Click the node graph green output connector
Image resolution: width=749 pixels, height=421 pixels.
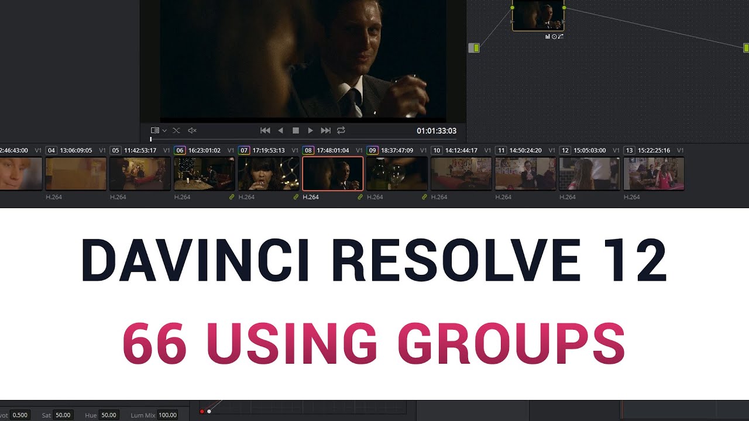point(746,47)
